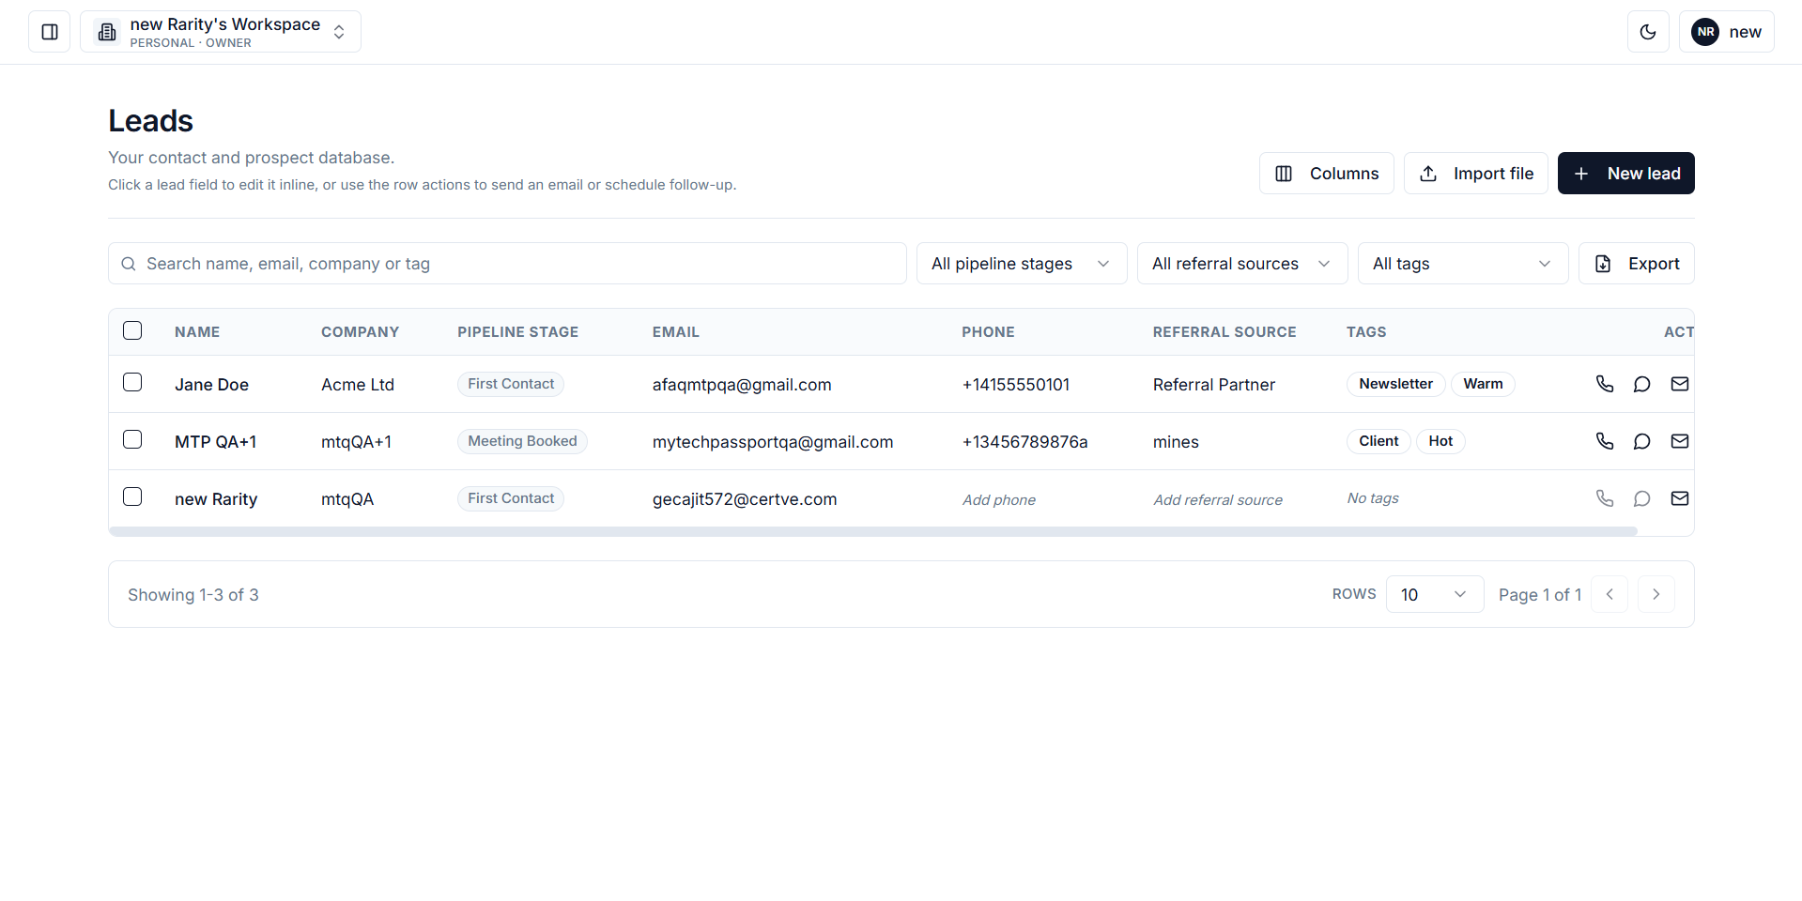This screenshot has height=901, width=1802.
Task: Edit company Acme Ltd
Action: [x=358, y=385]
